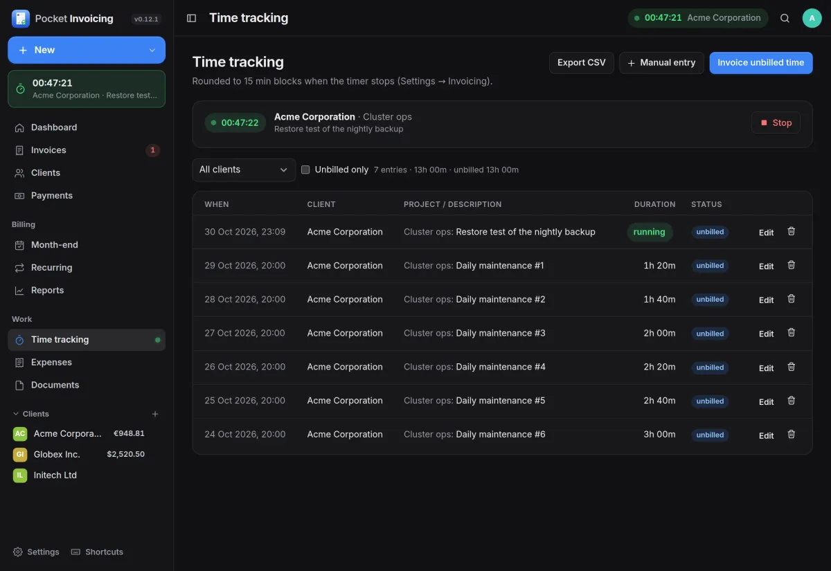Click the invoices red badge showing 1
This screenshot has width=831, height=571.
click(152, 150)
